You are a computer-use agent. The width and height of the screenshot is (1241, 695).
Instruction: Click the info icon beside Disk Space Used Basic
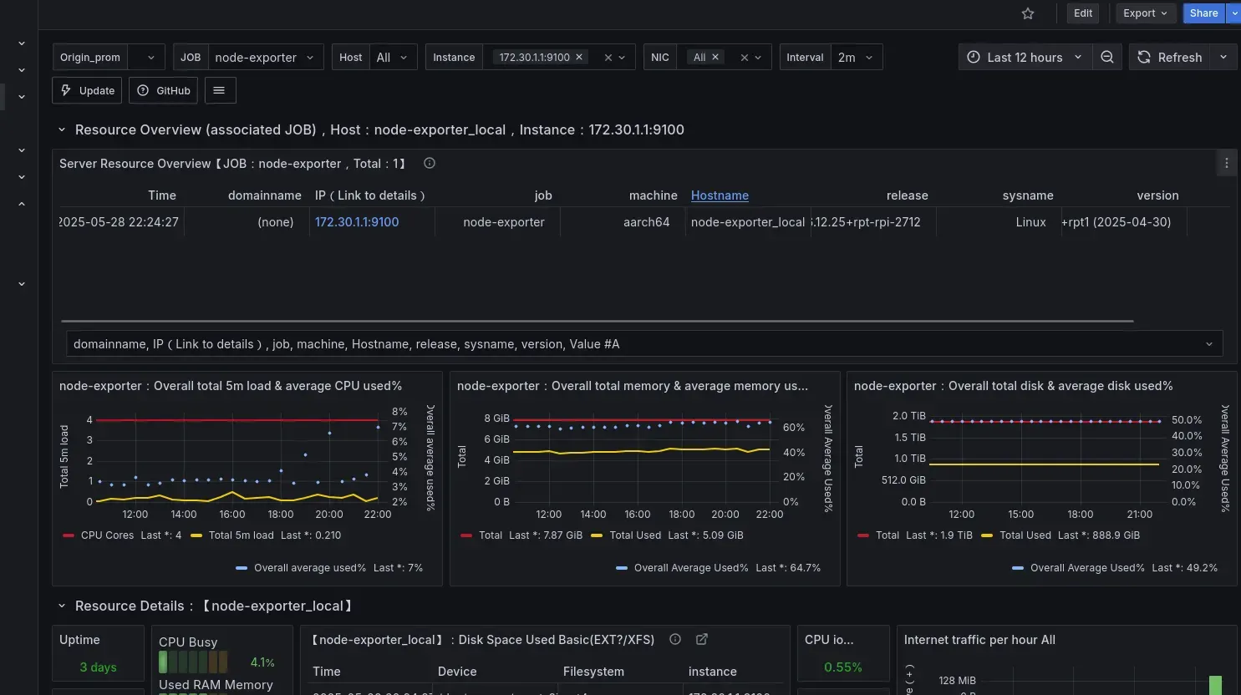[x=675, y=639]
